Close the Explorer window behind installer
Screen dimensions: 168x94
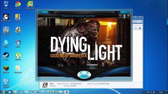pyautogui.click(x=140, y=17)
